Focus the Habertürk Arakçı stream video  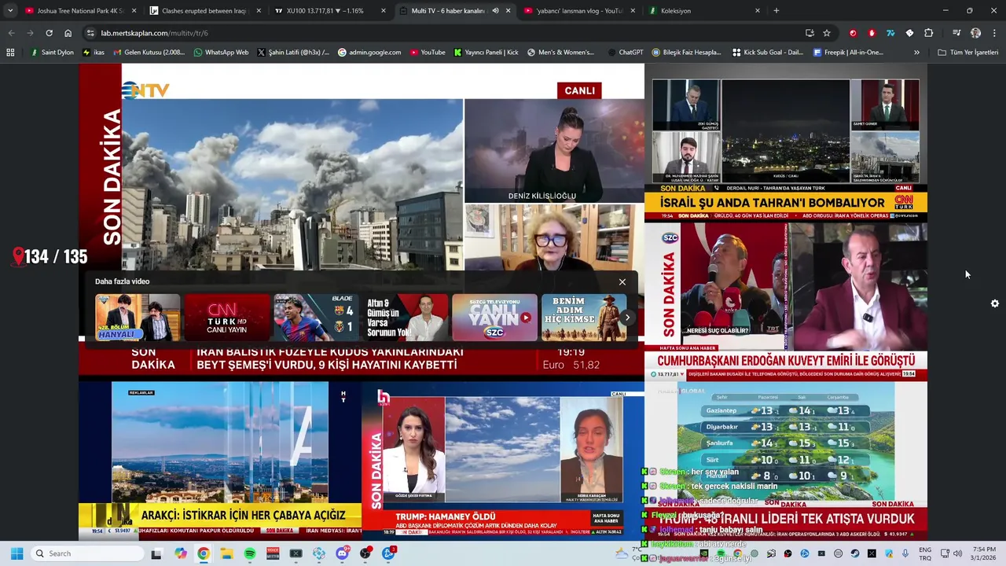point(220,460)
